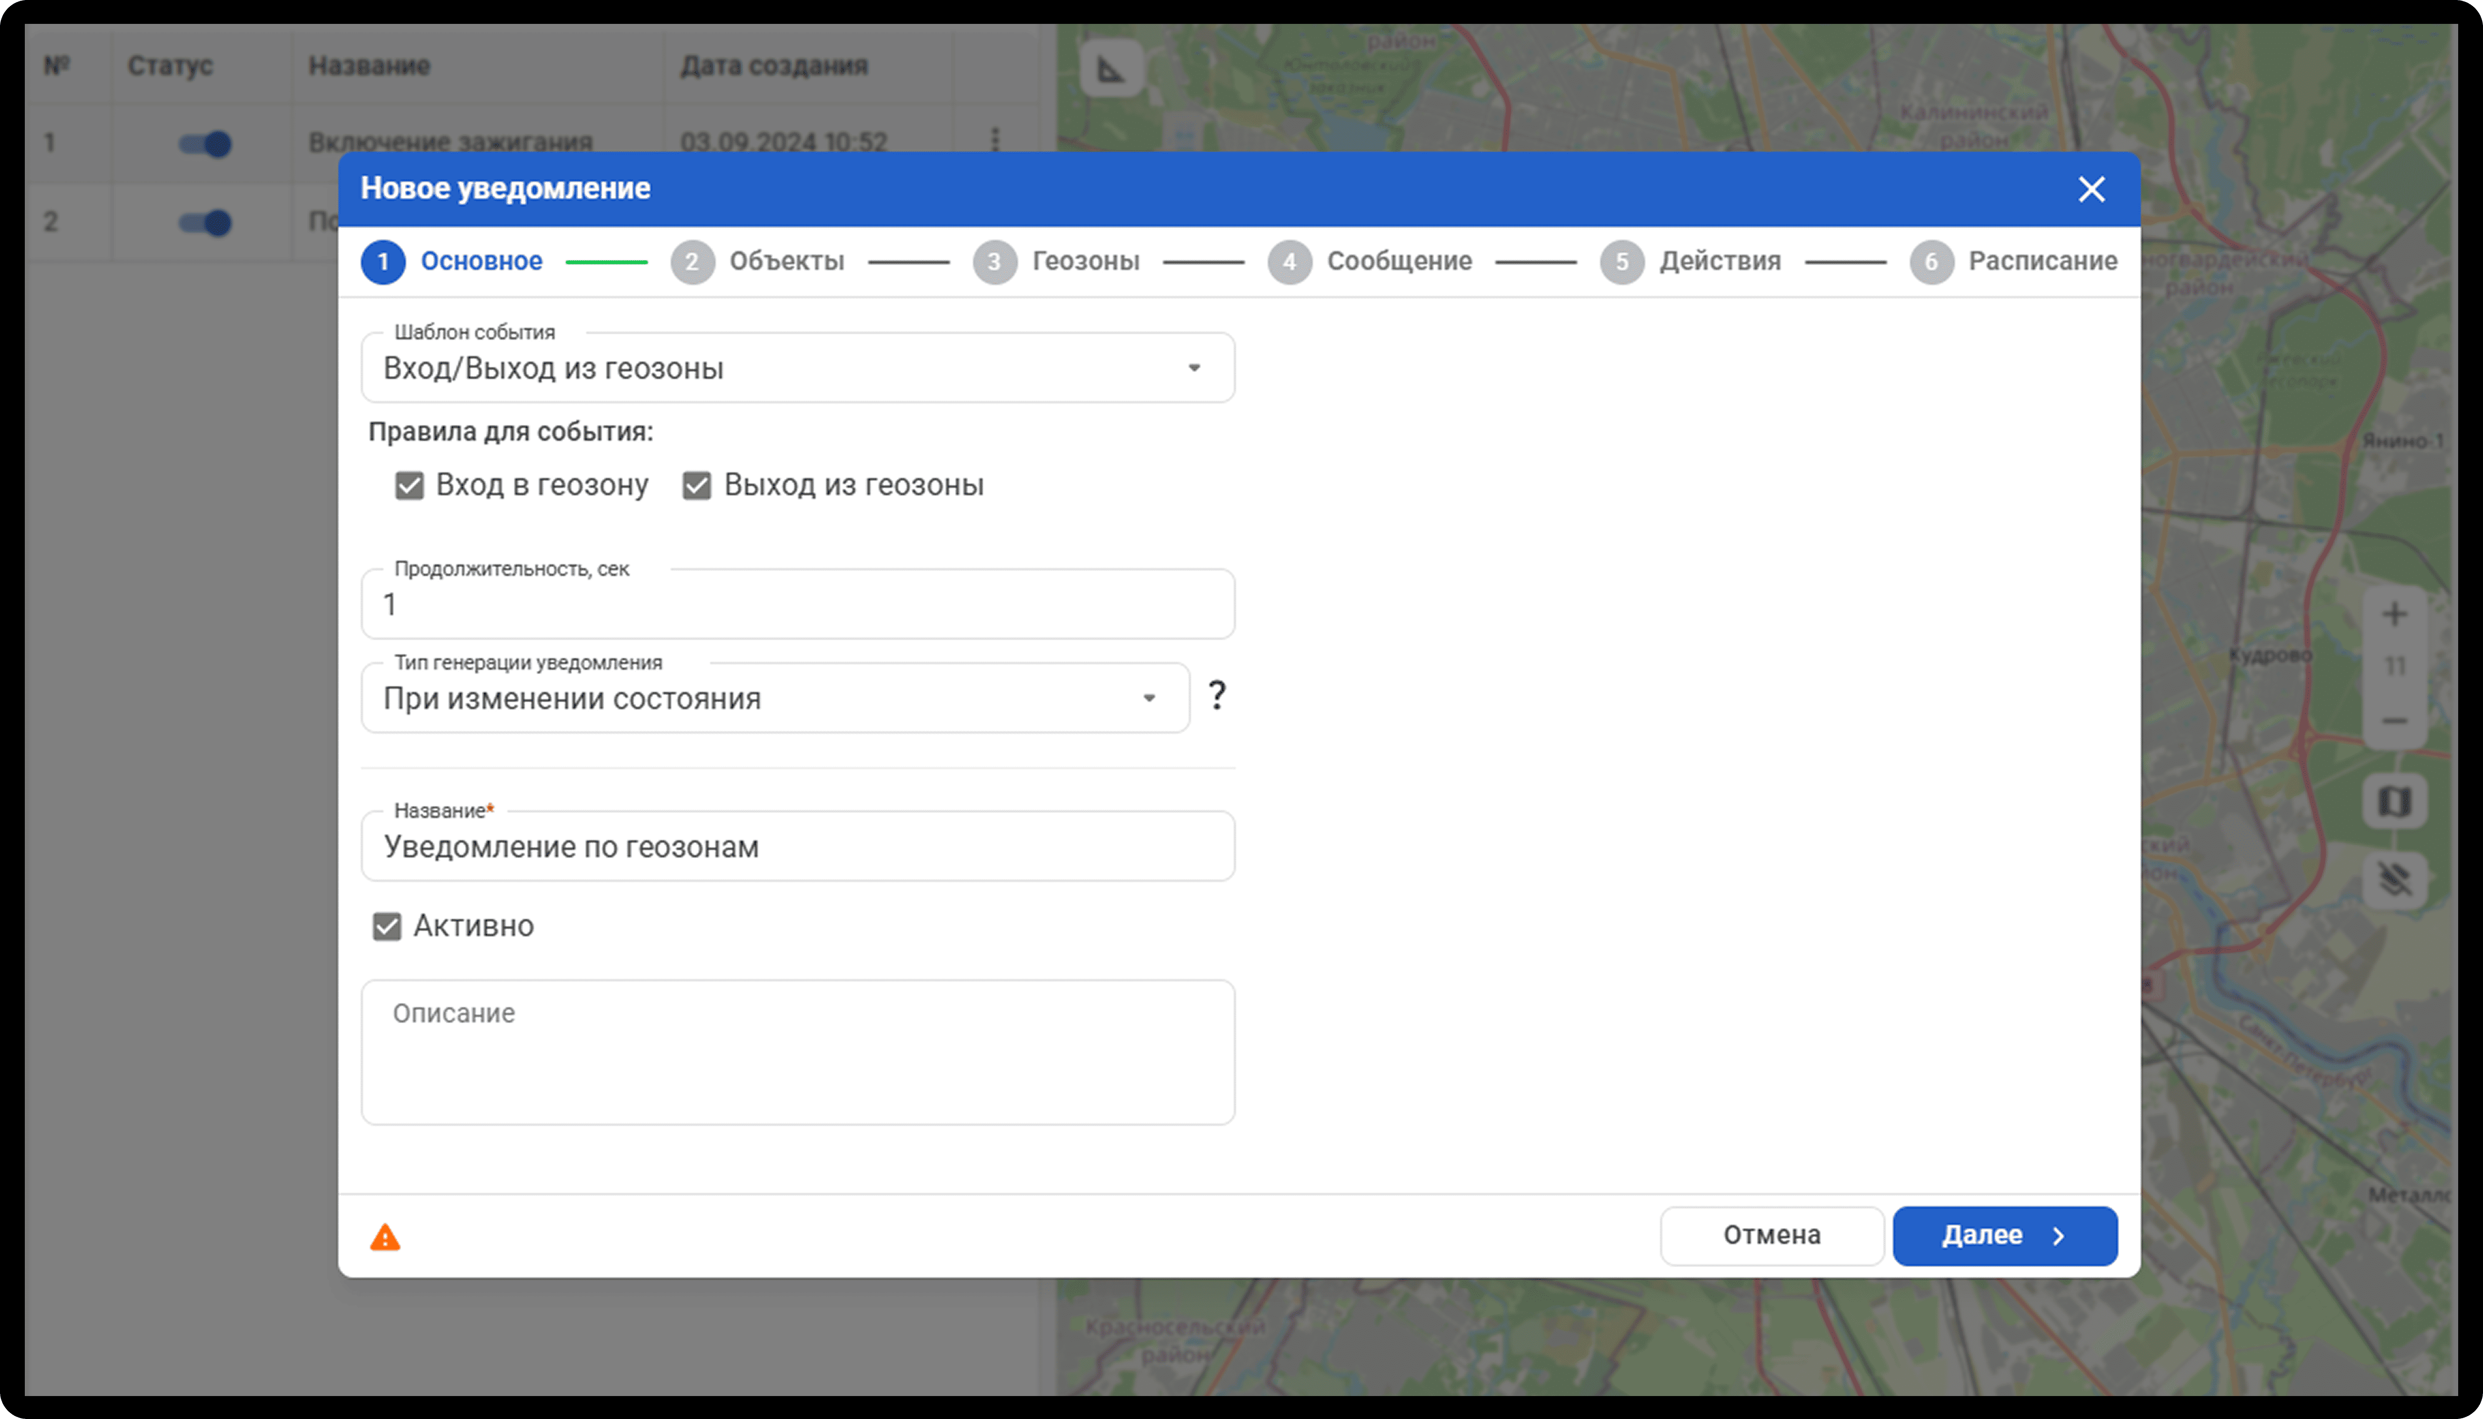The width and height of the screenshot is (2483, 1419).
Task: Disable the Активно checkbox
Action: pyautogui.click(x=386, y=925)
